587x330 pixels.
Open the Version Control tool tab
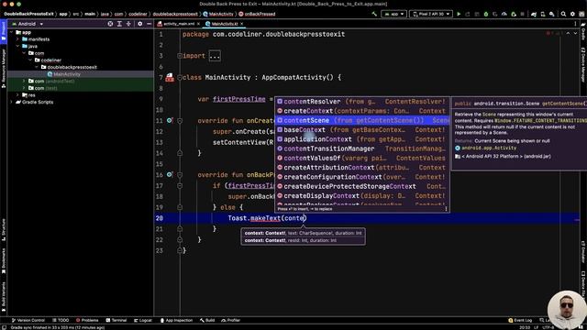(x=28, y=320)
